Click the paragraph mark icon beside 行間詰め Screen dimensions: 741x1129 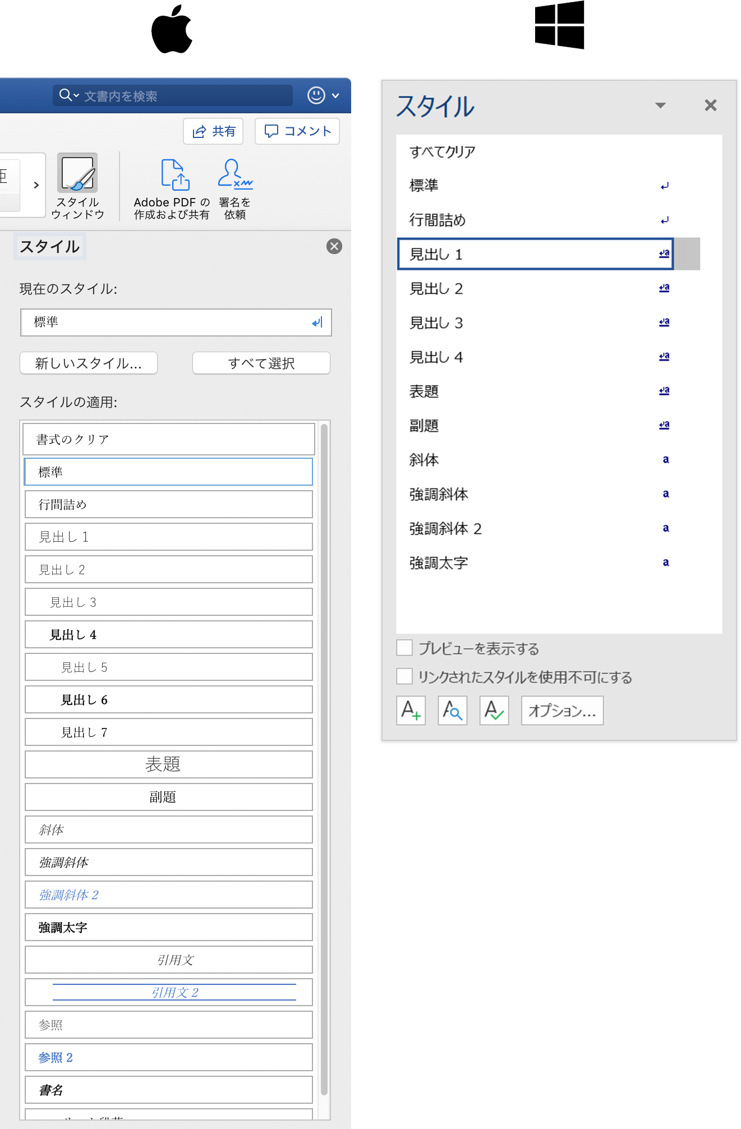[x=665, y=220]
